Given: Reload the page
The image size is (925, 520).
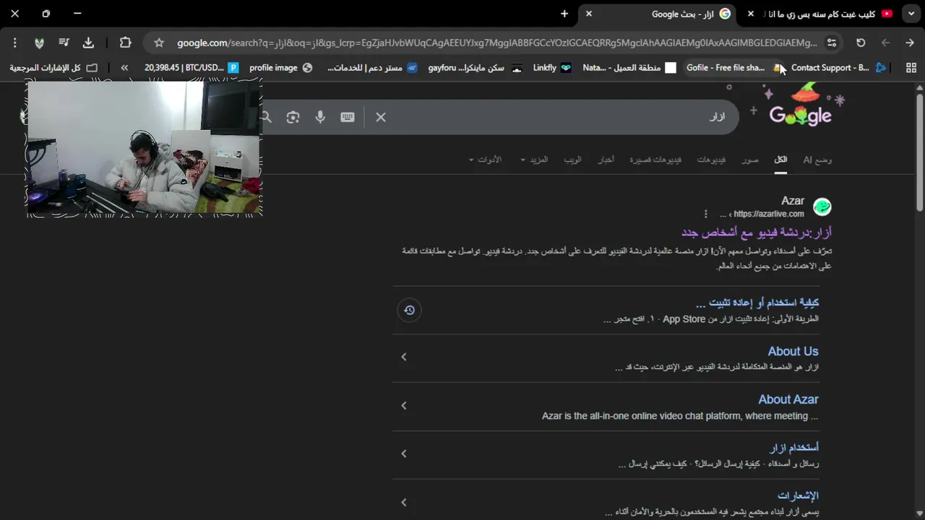Looking at the screenshot, I should [x=861, y=43].
